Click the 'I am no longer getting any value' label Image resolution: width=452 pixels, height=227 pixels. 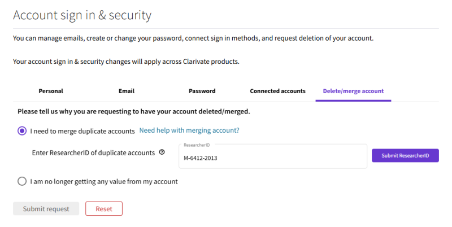[104, 181]
